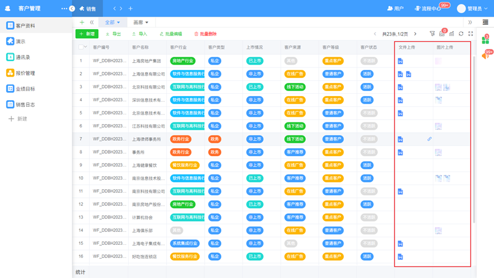Expand the 画廊 view dropdown
The height and width of the screenshot is (278, 494).
click(x=141, y=23)
